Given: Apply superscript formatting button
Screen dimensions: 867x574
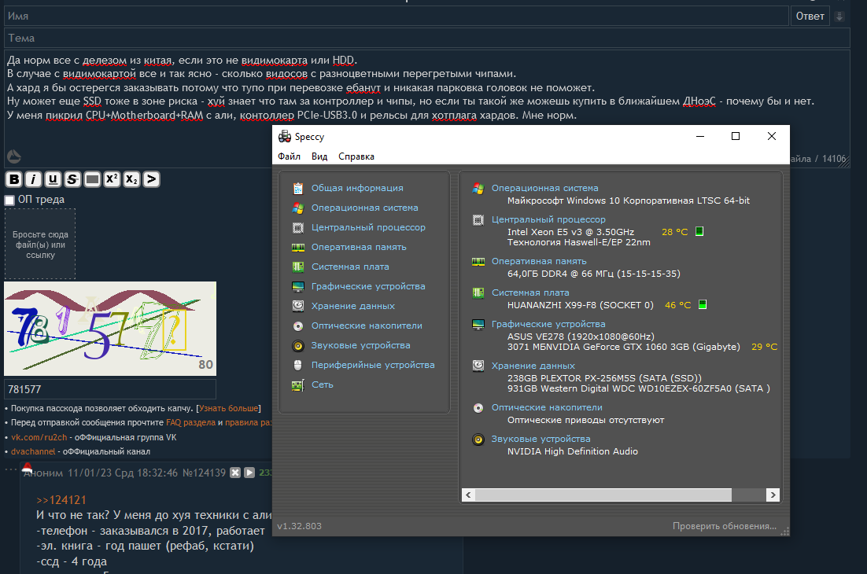Looking at the screenshot, I should click(x=112, y=179).
